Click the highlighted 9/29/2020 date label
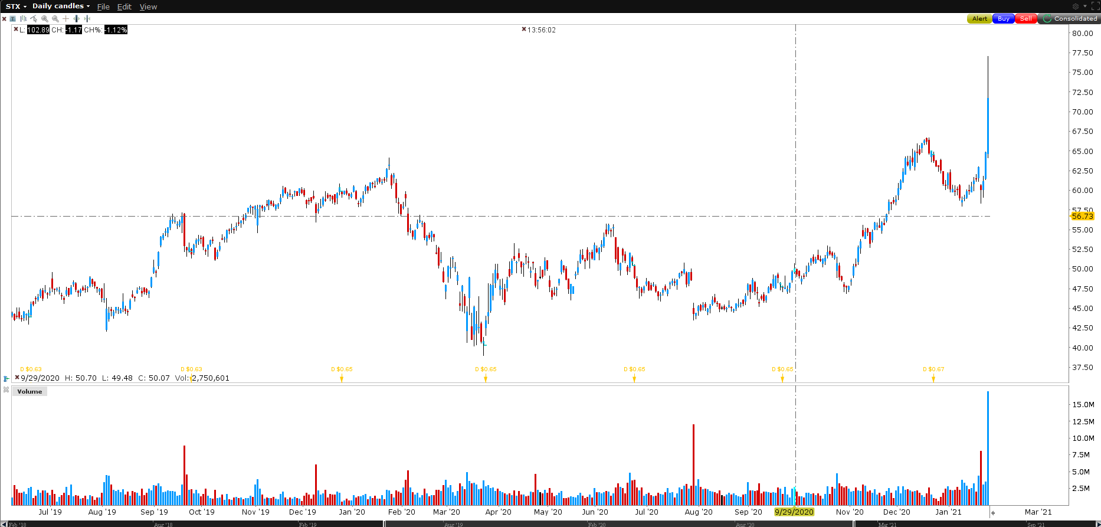The width and height of the screenshot is (1101, 527). [x=794, y=512]
